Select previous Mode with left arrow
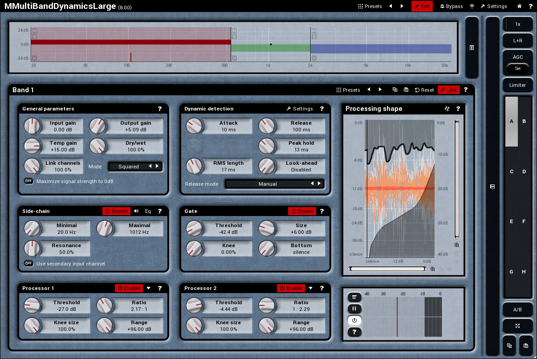537x359 pixels. click(150, 166)
